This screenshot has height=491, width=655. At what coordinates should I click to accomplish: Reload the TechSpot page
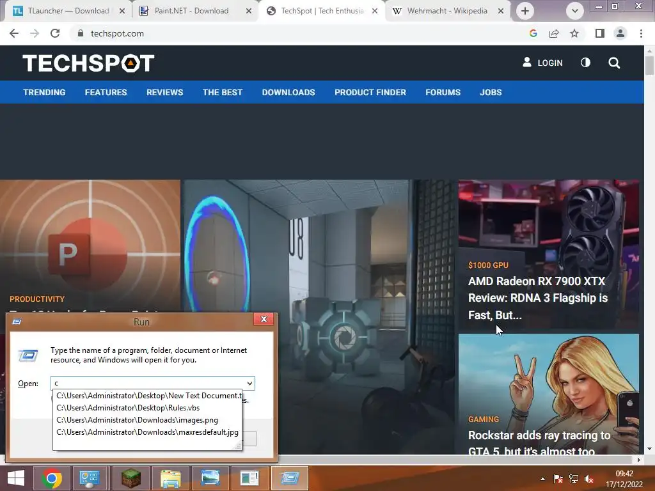click(55, 33)
